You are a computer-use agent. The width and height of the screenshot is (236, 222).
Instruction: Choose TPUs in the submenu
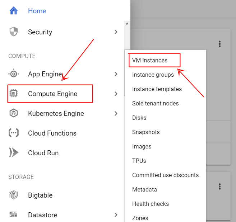coord(139,161)
